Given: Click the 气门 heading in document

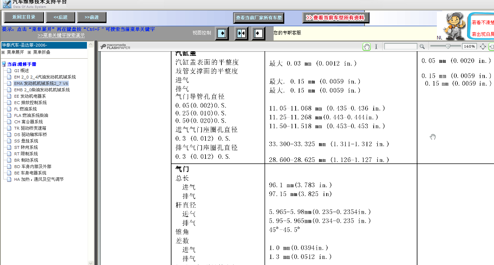Looking at the screenshot, I should point(182,169).
